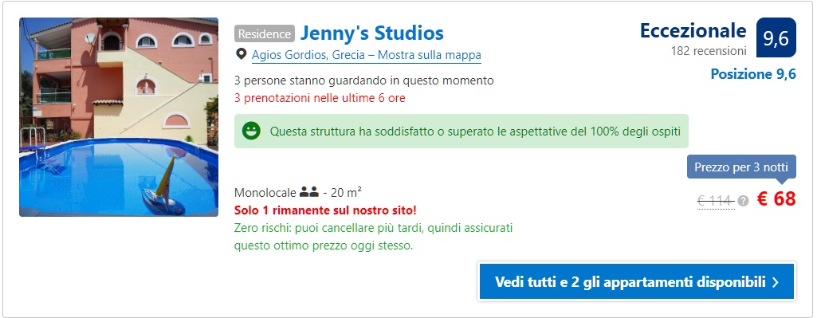The width and height of the screenshot is (817, 318).
Task: Click the blue 9,6 review score badge
Action: [x=776, y=37]
